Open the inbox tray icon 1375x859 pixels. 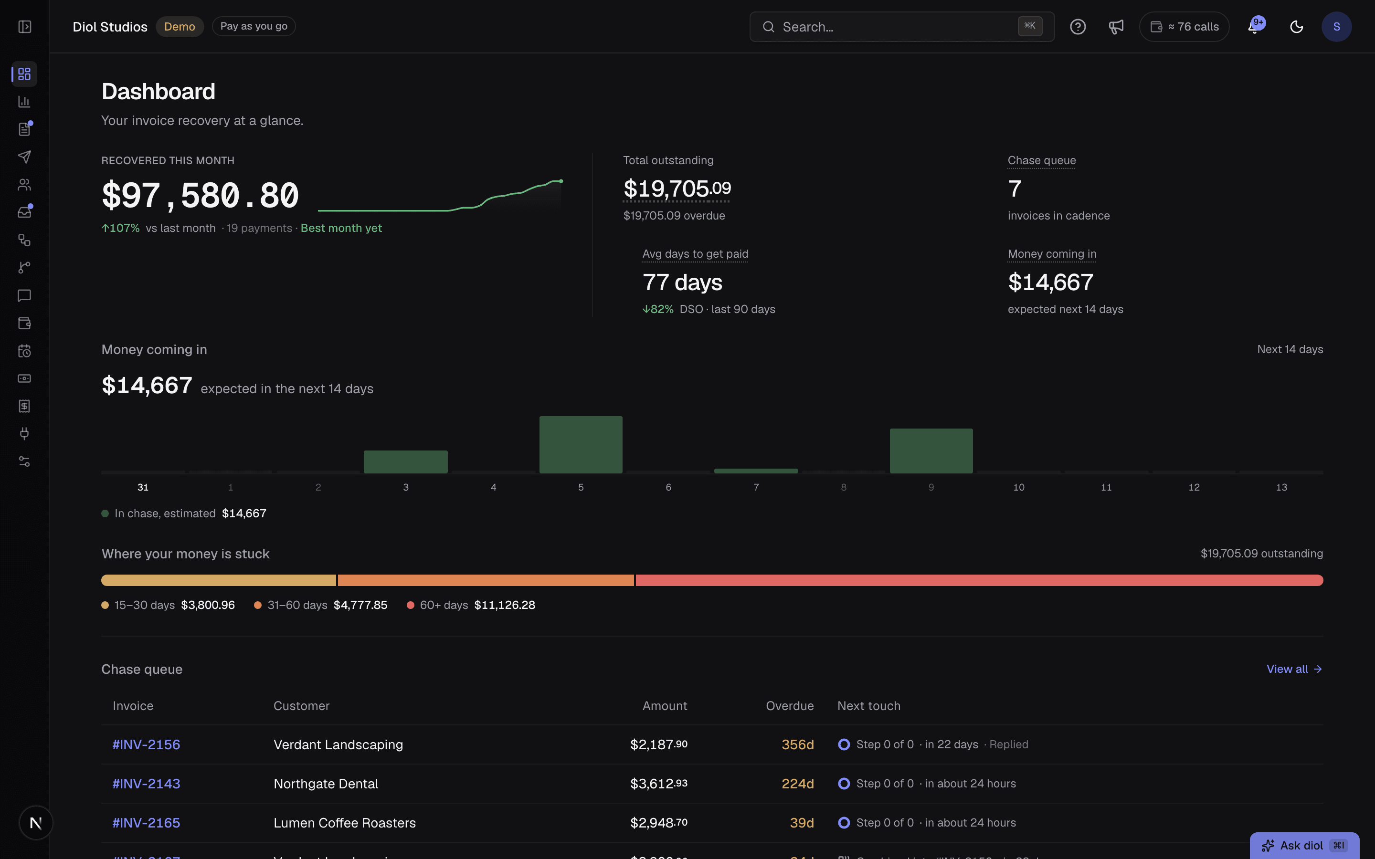[x=24, y=212]
